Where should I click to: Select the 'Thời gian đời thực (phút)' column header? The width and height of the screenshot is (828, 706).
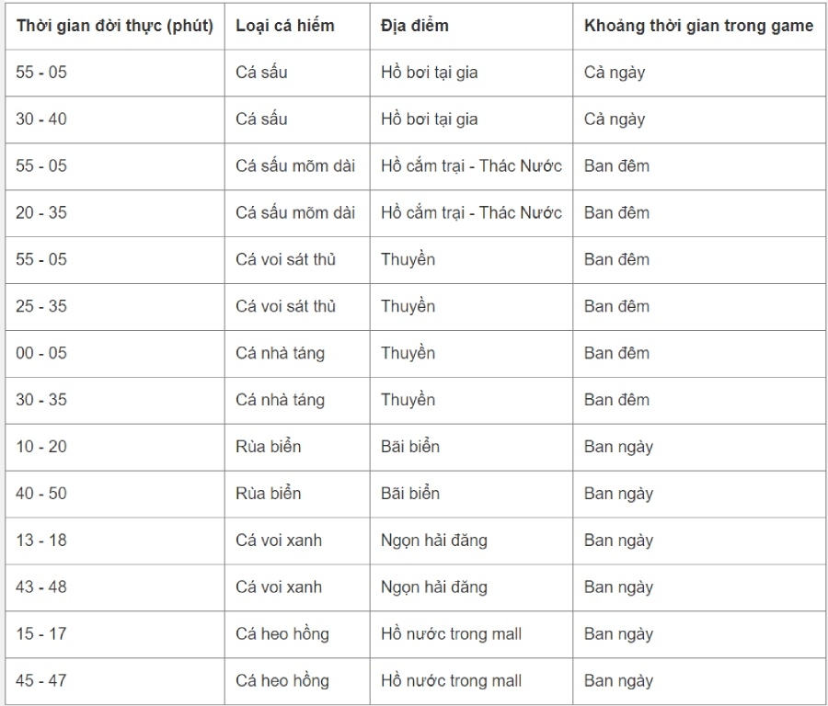115,26
